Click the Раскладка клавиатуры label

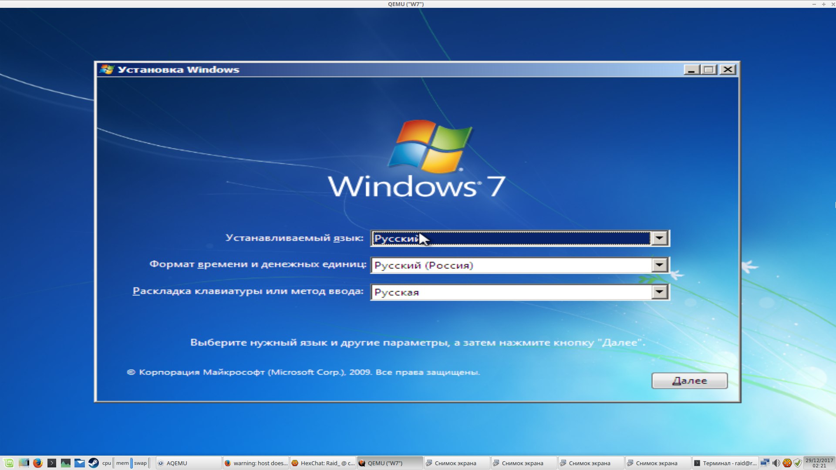click(x=248, y=291)
